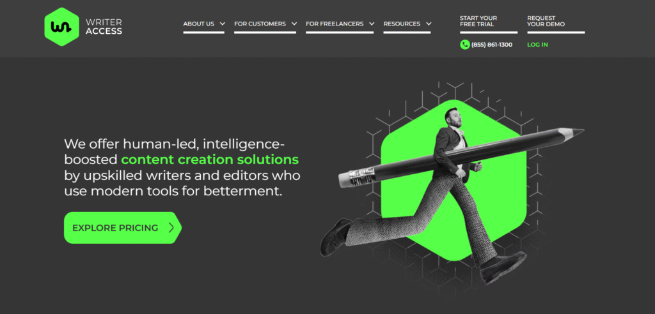The height and width of the screenshot is (314, 655).
Task: Expand the About Us chevron
Action: [222, 24]
